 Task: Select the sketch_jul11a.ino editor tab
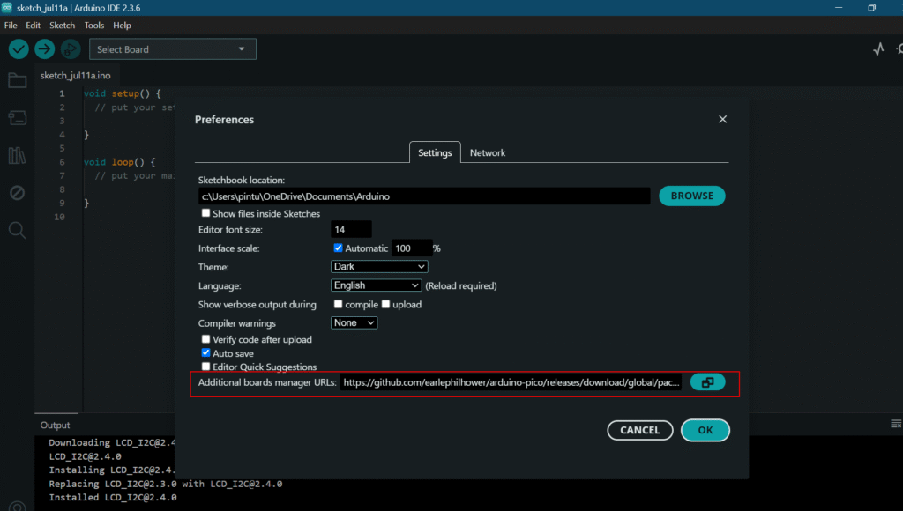pos(76,76)
